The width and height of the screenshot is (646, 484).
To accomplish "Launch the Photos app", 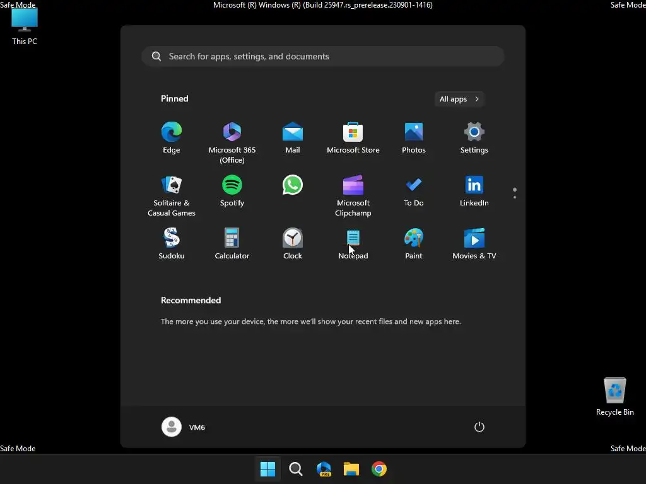I will click(x=414, y=138).
